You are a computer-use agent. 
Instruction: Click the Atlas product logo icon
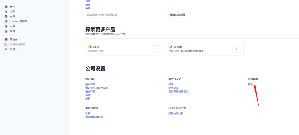coord(90,47)
